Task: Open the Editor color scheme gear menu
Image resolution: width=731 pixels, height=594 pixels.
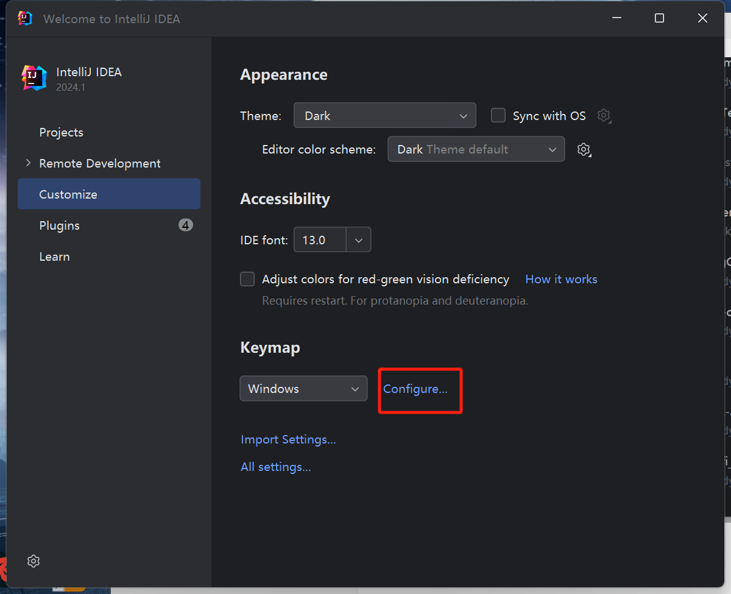Action: [x=584, y=149]
